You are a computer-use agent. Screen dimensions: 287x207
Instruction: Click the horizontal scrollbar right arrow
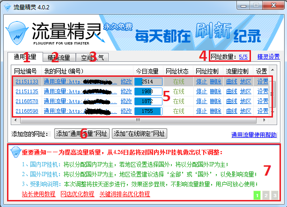click(265, 120)
